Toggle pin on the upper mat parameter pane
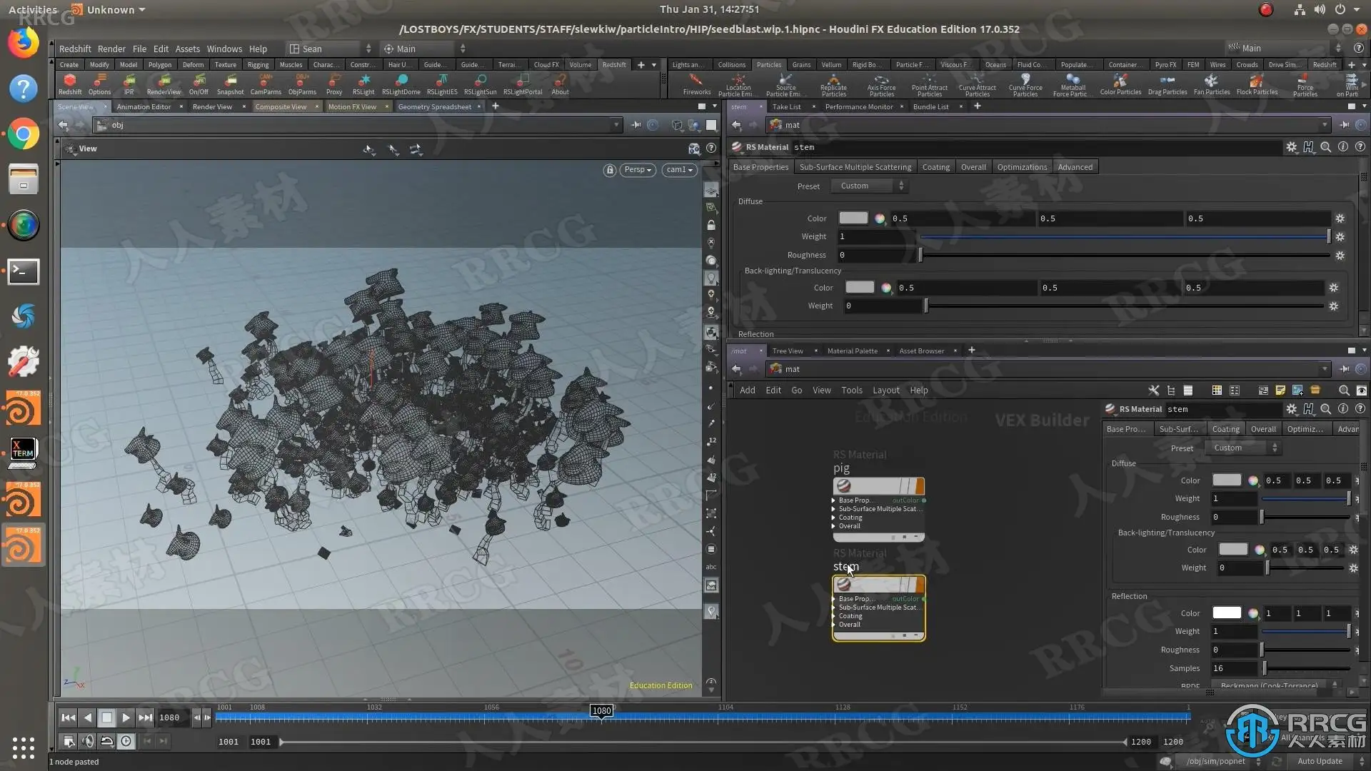 click(x=1344, y=125)
